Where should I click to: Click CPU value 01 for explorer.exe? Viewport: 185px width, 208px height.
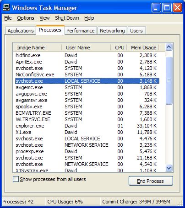pyautogui.click(x=120, y=126)
